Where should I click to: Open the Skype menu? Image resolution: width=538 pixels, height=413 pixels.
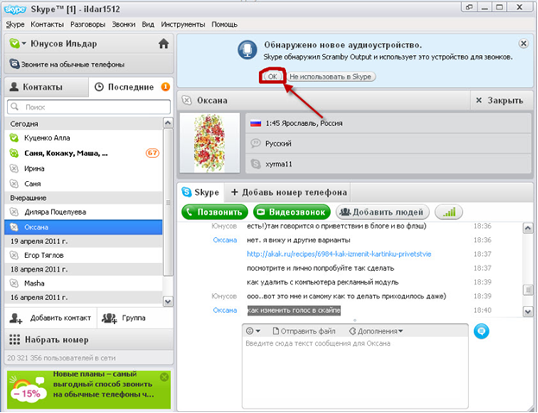(x=15, y=24)
